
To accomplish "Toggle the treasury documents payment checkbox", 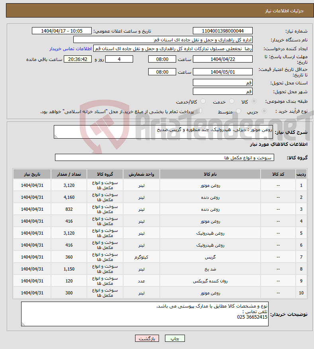I will [200, 111].
